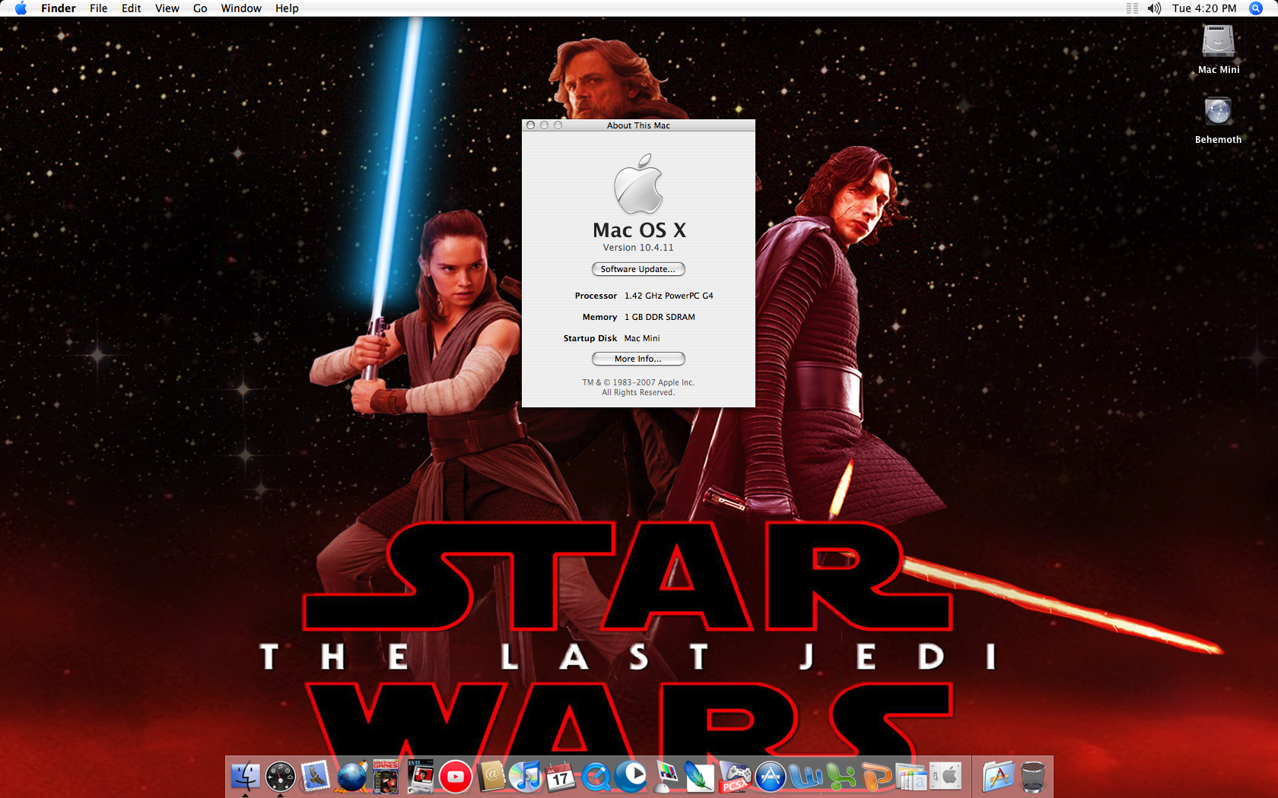The width and height of the screenshot is (1278, 798).
Task: Open Address Book in the Dock
Action: click(x=491, y=776)
